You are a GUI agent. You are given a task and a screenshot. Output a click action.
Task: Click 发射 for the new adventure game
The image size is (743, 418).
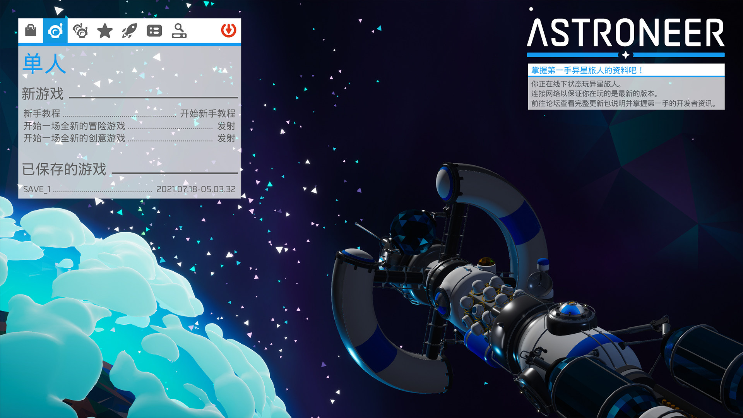[x=226, y=126]
